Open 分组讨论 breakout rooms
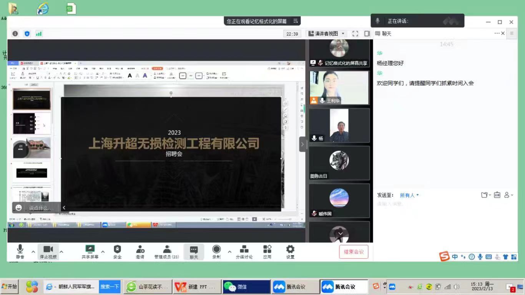This screenshot has width=525, height=295. point(244,252)
